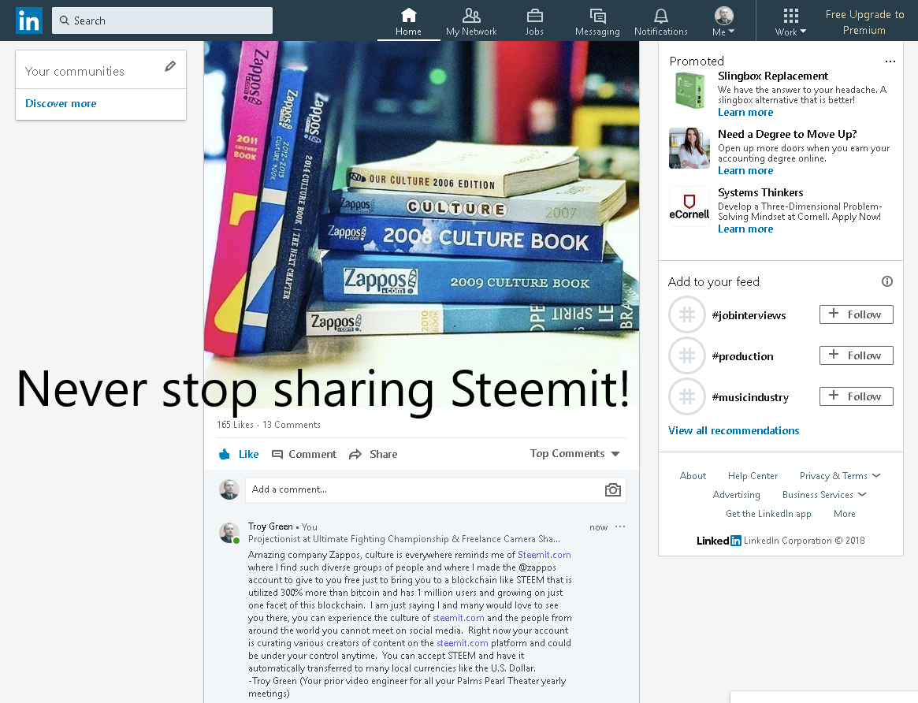Expand the Me profile dropdown

pyautogui.click(x=723, y=21)
